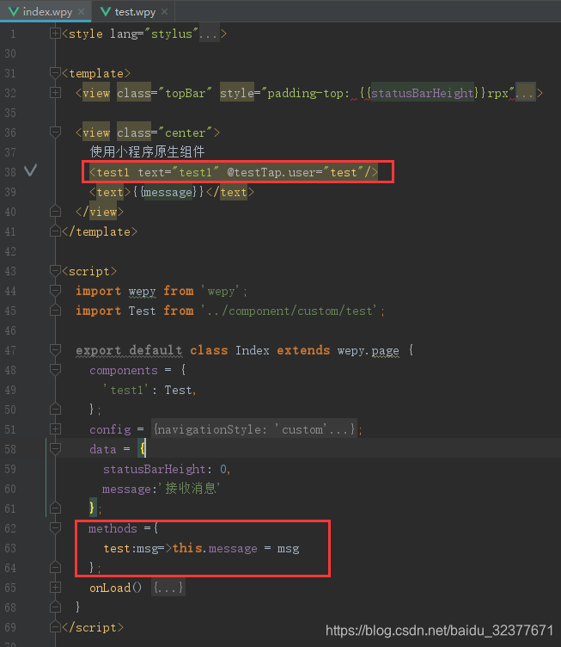Image resolution: width=561 pixels, height=647 pixels.
Task: Expand the folded topBar view on line 32
Action: [x=55, y=93]
